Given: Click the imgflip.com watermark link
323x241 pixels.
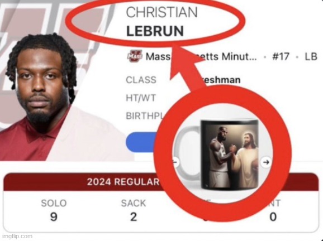Looking at the screenshot, I should (x=17, y=236).
